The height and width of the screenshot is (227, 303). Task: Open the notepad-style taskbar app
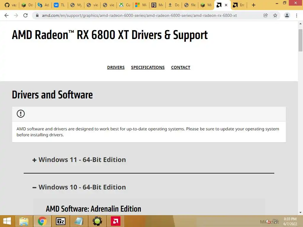click(79, 221)
